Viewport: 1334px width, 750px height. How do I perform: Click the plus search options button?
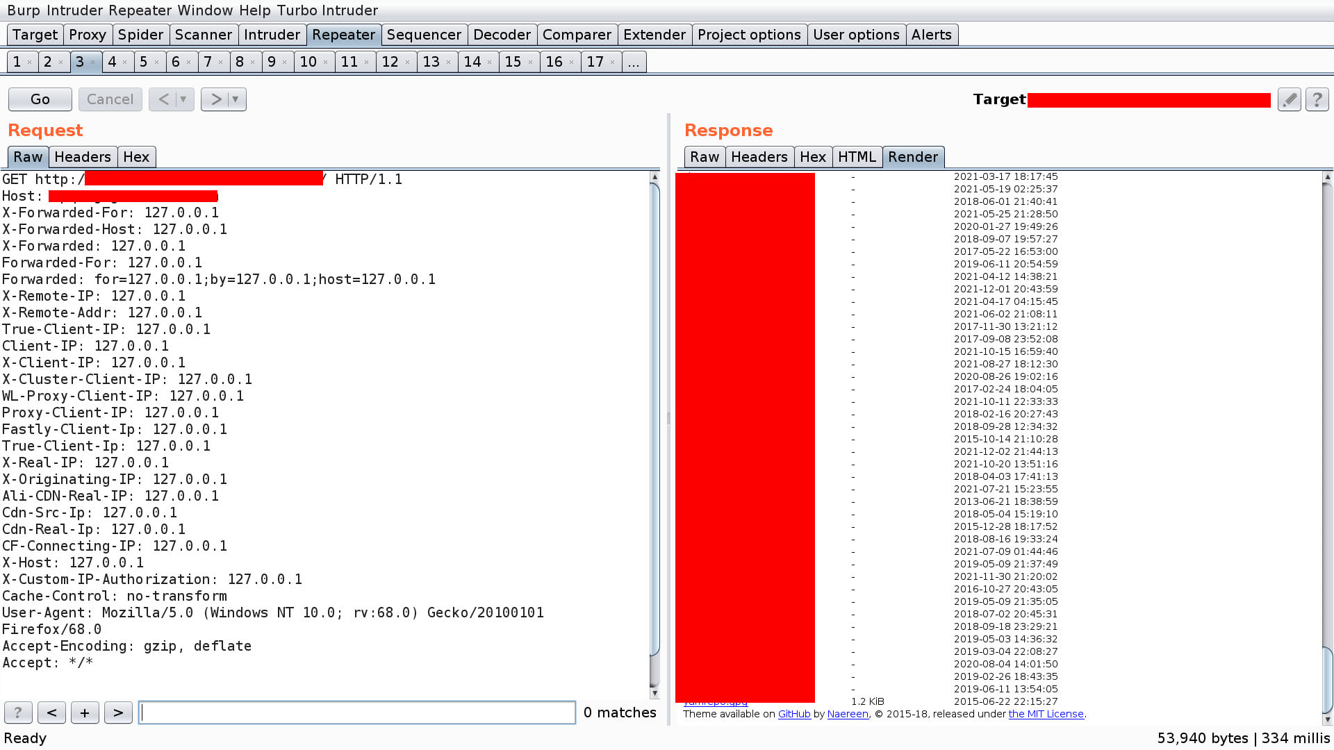[x=85, y=712]
